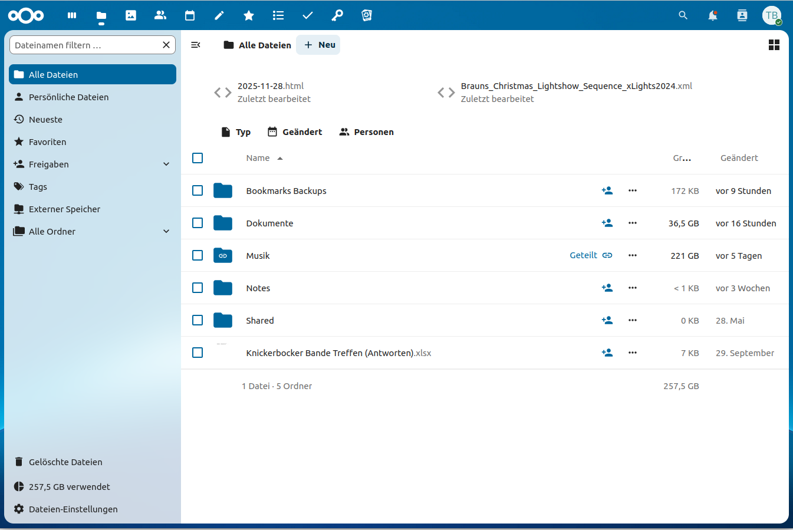The width and height of the screenshot is (793, 530).
Task: Click the Neu button
Action: pos(318,45)
